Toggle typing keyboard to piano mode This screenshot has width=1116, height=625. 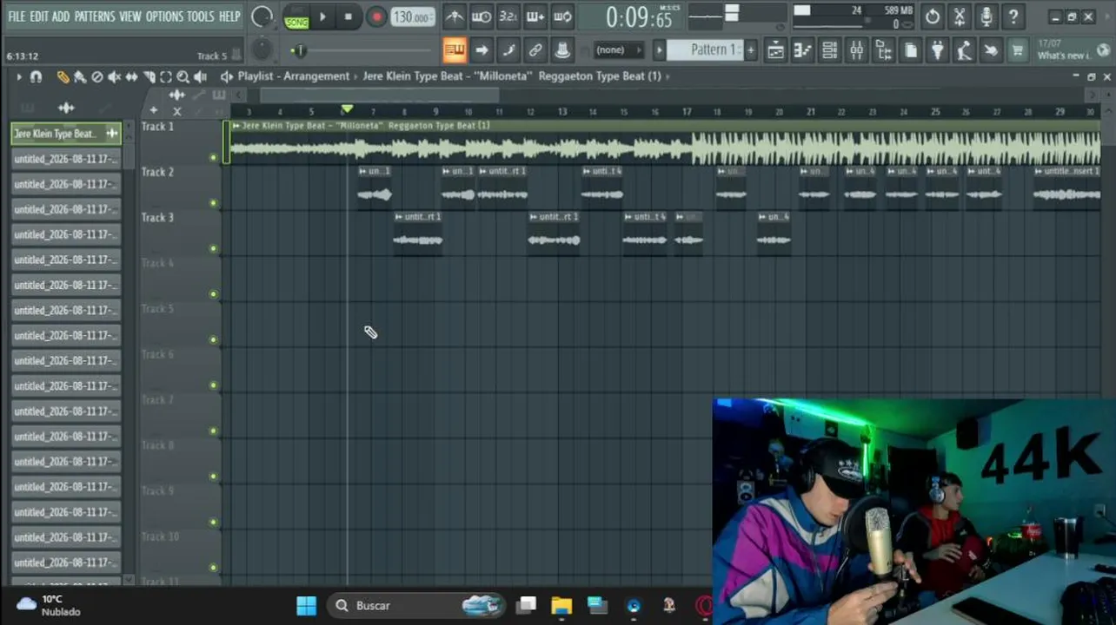point(454,50)
